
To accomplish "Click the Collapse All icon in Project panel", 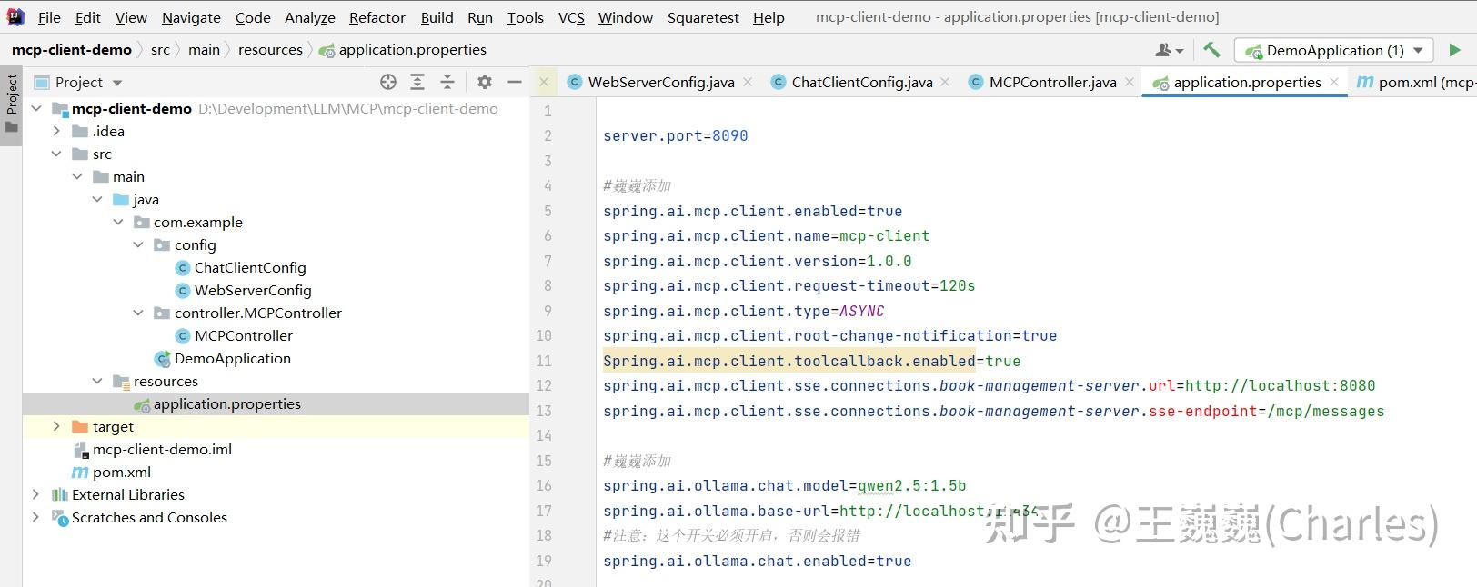I will click(447, 82).
